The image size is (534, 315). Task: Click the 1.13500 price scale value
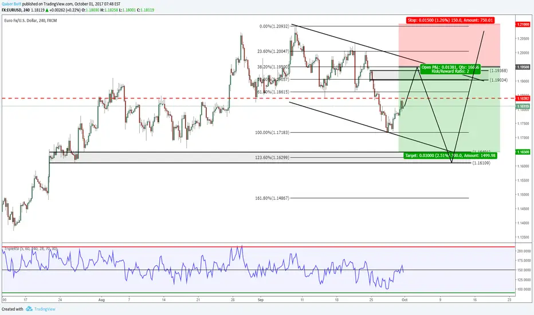[523, 237]
